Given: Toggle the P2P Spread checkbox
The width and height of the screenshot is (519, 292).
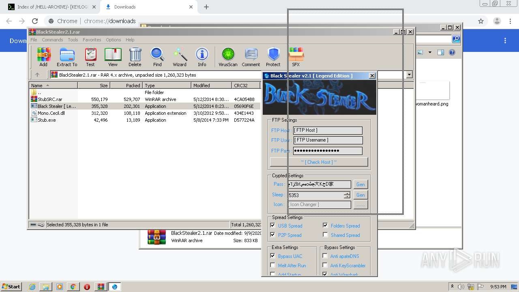Looking at the screenshot, I should click(x=272, y=235).
